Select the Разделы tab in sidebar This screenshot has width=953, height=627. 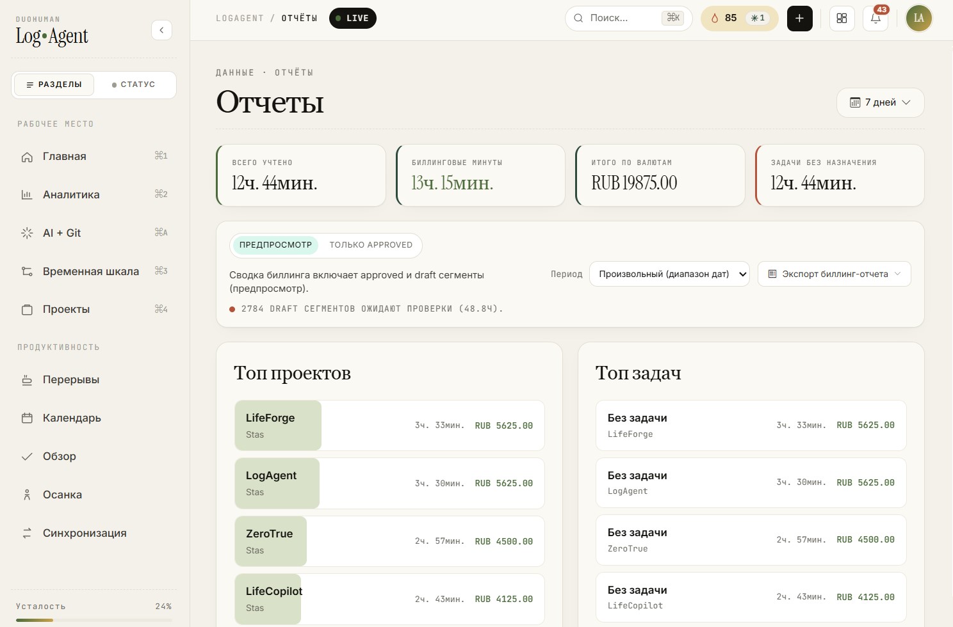(x=54, y=84)
